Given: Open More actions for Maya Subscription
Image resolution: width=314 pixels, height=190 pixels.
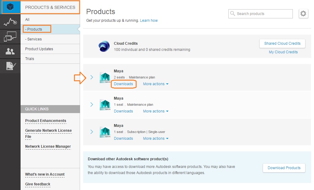Looking at the screenshot, I should coord(156,139).
